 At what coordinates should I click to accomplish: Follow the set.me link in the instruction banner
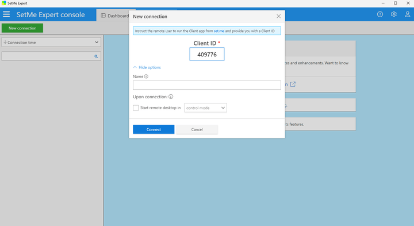tap(219, 31)
